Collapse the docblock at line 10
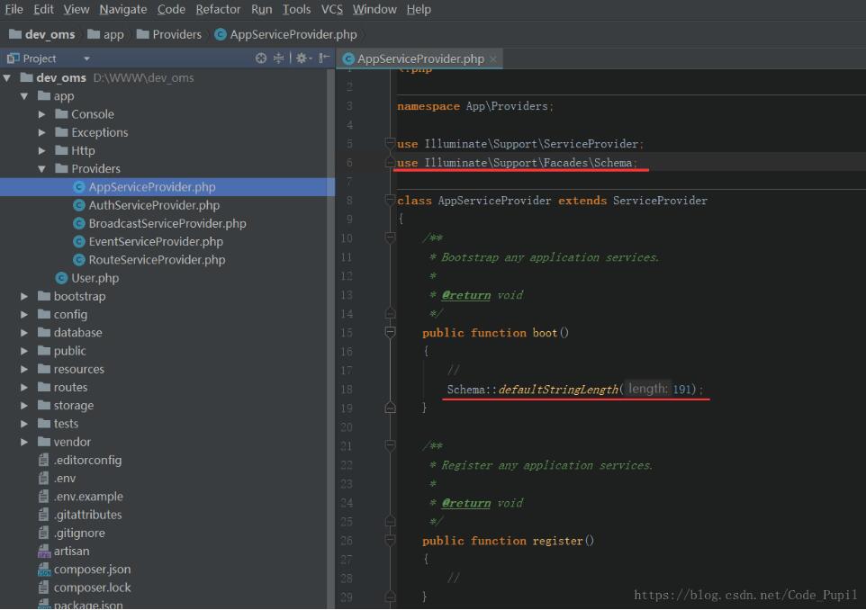This screenshot has height=610, width=866. (x=390, y=238)
